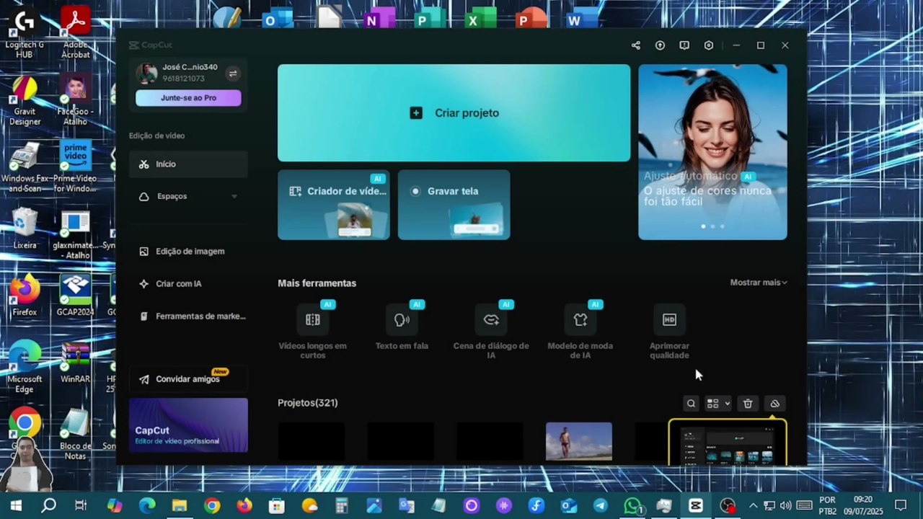Select the Lixeira desktop icon

tap(25, 230)
